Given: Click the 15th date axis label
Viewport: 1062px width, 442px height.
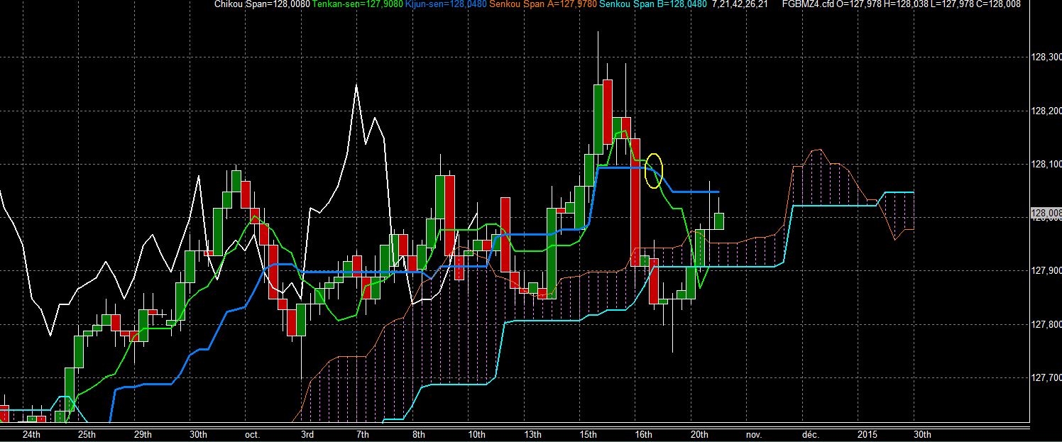Looking at the screenshot, I should (x=588, y=434).
